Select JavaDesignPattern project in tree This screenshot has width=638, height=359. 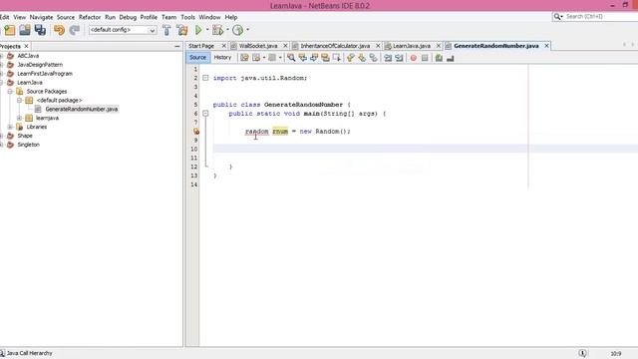click(40, 65)
